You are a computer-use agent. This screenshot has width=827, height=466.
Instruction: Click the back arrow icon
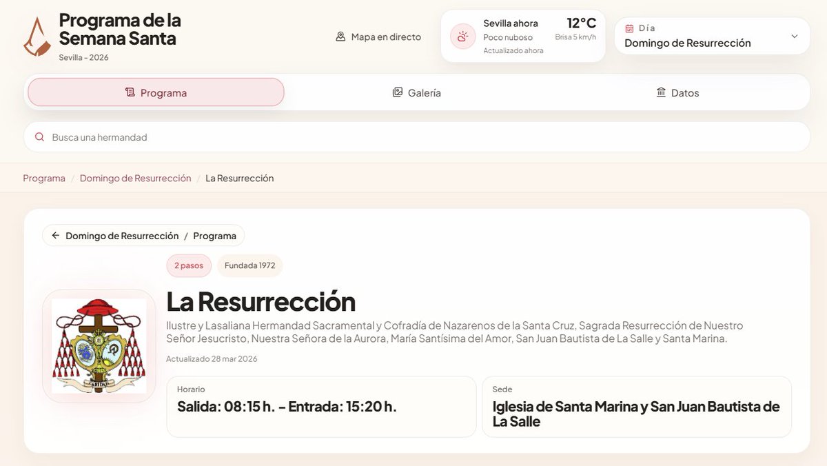click(56, 236)
